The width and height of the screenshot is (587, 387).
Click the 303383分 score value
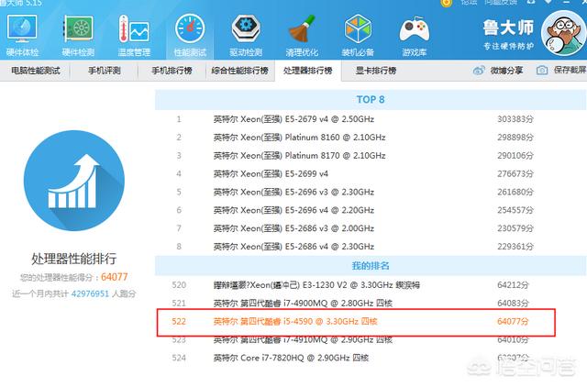click(x=515, y=119)
